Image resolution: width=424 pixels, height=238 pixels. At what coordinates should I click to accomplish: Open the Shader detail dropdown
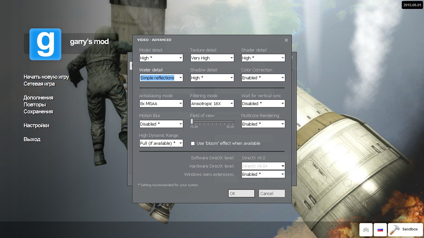[263, 58]
